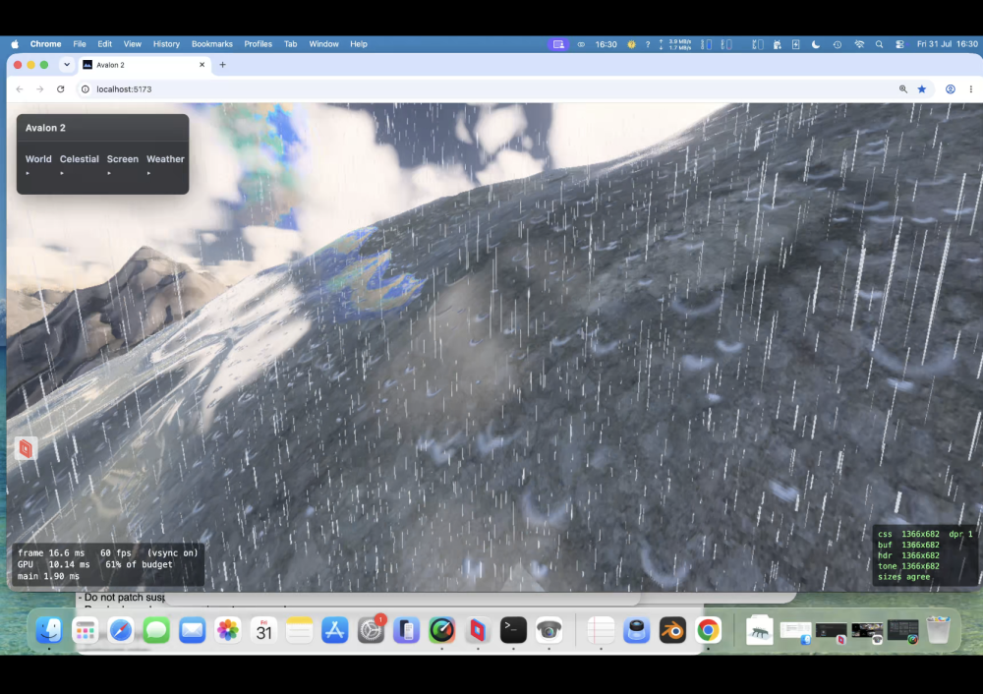Click the frame 16.6 ms stats readout
Viewport: 983px width, 694px height.
point(107,553)
